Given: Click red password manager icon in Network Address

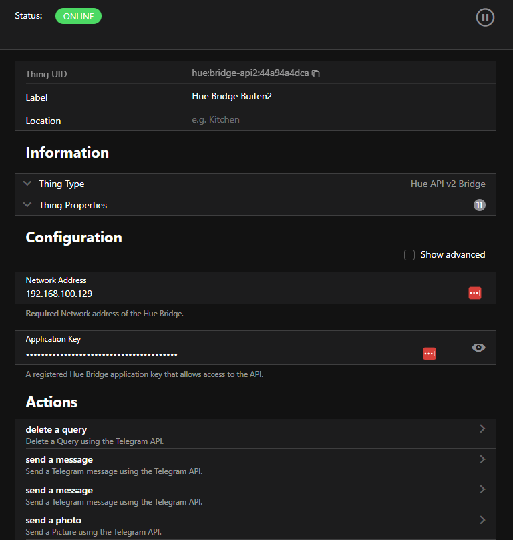Looking at the screenshot, I should tap(474, 293).
